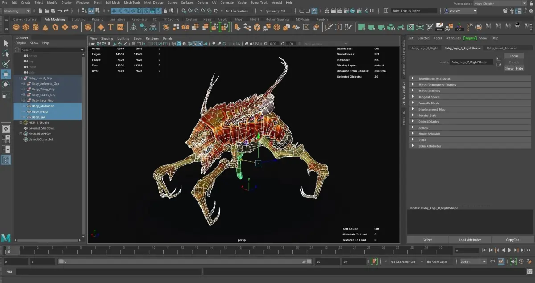The height and width of the screenshot is (283, 535).
Task: Toggle snap to point icon
Action: coord(197,11)
